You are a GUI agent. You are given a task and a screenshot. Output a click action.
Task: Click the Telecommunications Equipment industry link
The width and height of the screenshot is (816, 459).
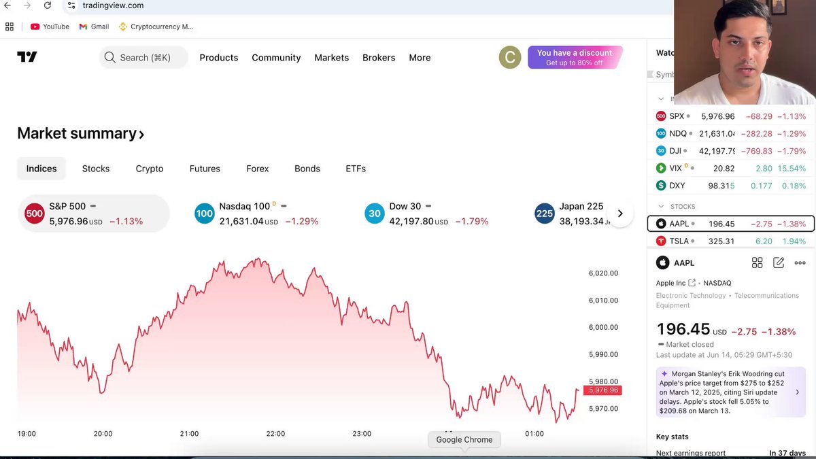728,301
